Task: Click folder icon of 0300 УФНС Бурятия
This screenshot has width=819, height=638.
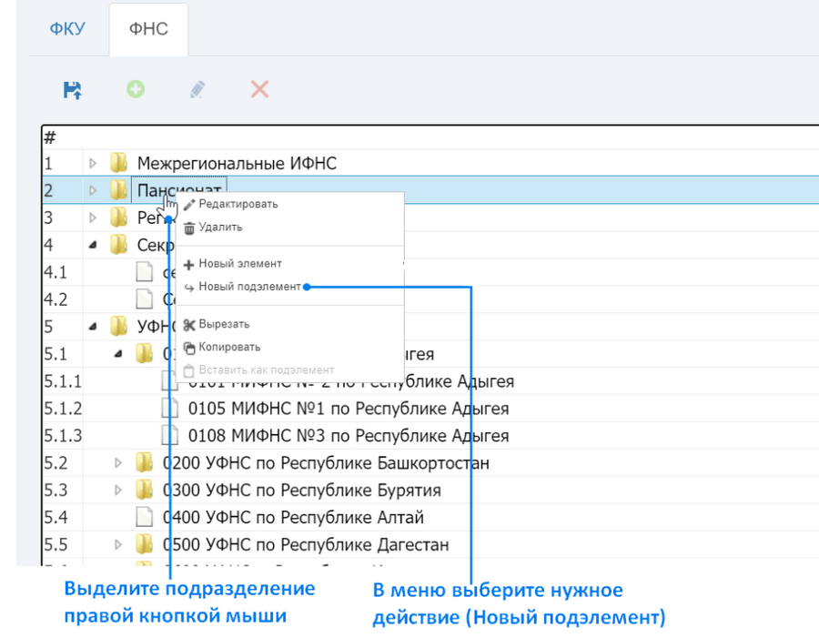Action: [x=144, y=491]
